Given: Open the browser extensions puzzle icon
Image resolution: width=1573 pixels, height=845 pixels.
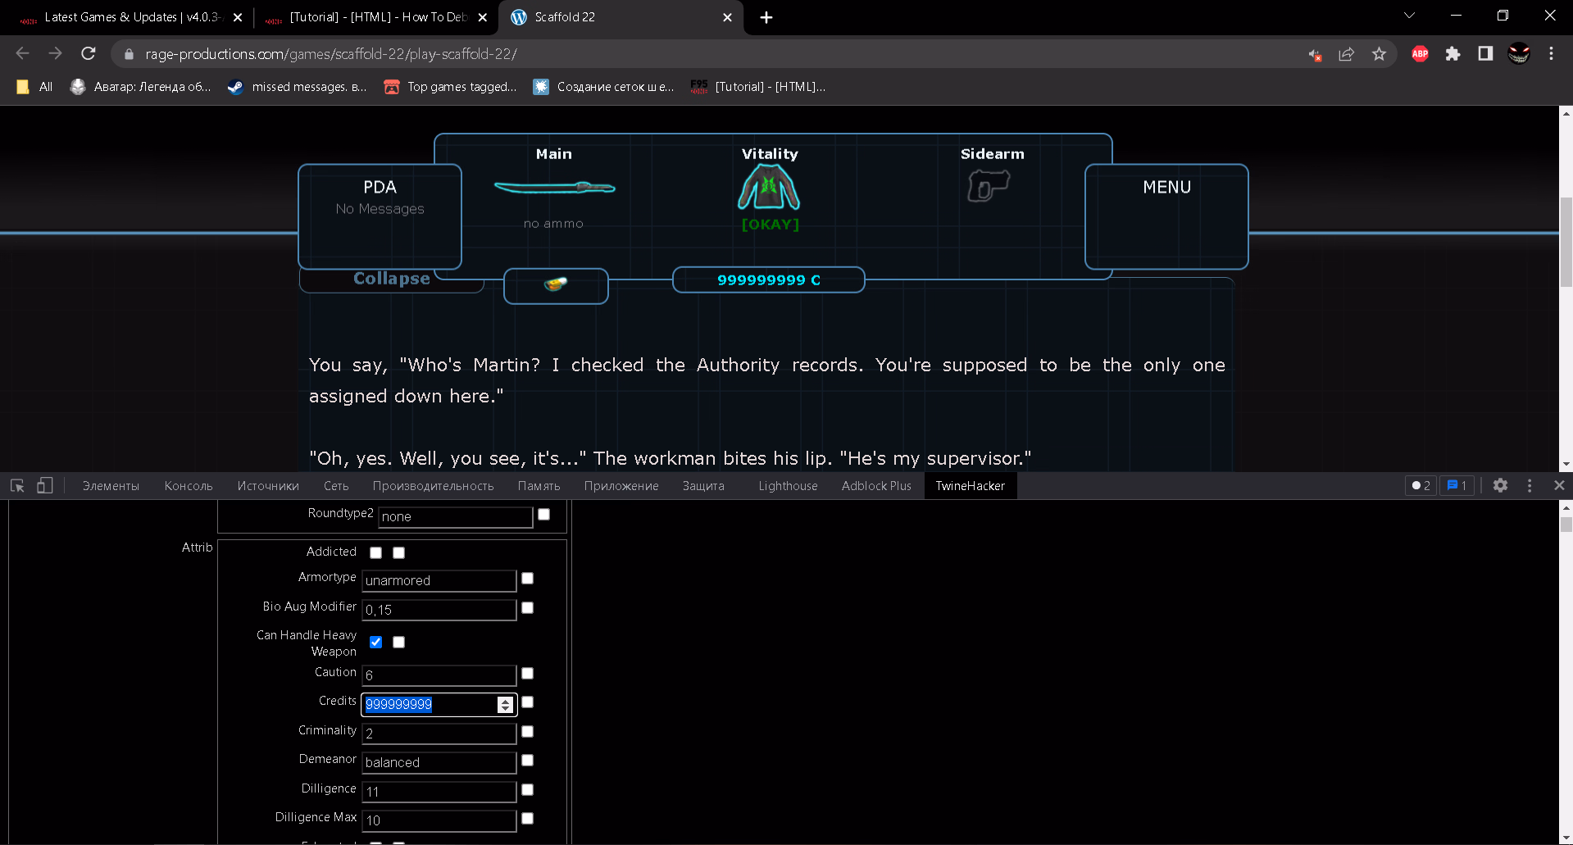Looking at the screenshot, I should coord(1453,54).
